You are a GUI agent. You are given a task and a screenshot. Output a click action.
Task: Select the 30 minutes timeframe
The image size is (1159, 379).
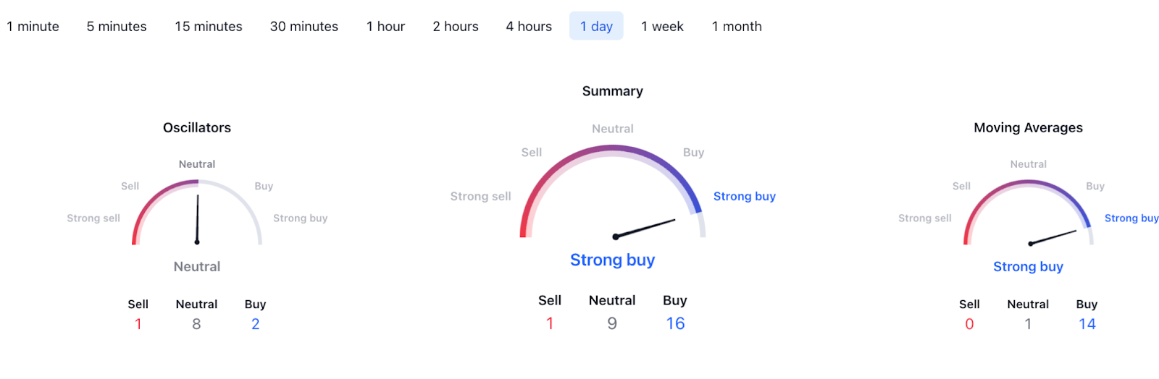304,27
